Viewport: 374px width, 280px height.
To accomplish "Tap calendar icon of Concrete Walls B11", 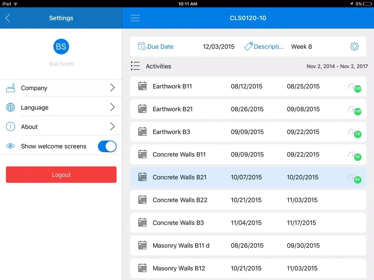I will click(x=143, y=154).
